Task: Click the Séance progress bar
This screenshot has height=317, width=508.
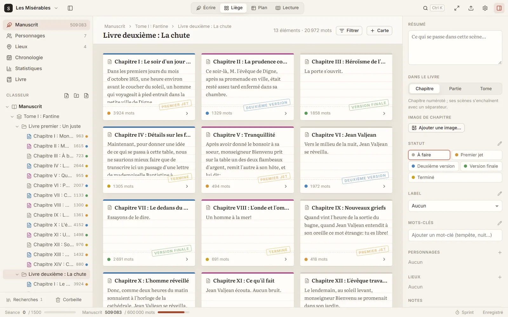Action: point(60,313)
